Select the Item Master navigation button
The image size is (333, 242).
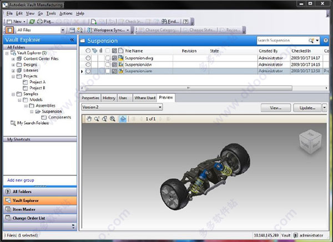(x=40, y=209)
